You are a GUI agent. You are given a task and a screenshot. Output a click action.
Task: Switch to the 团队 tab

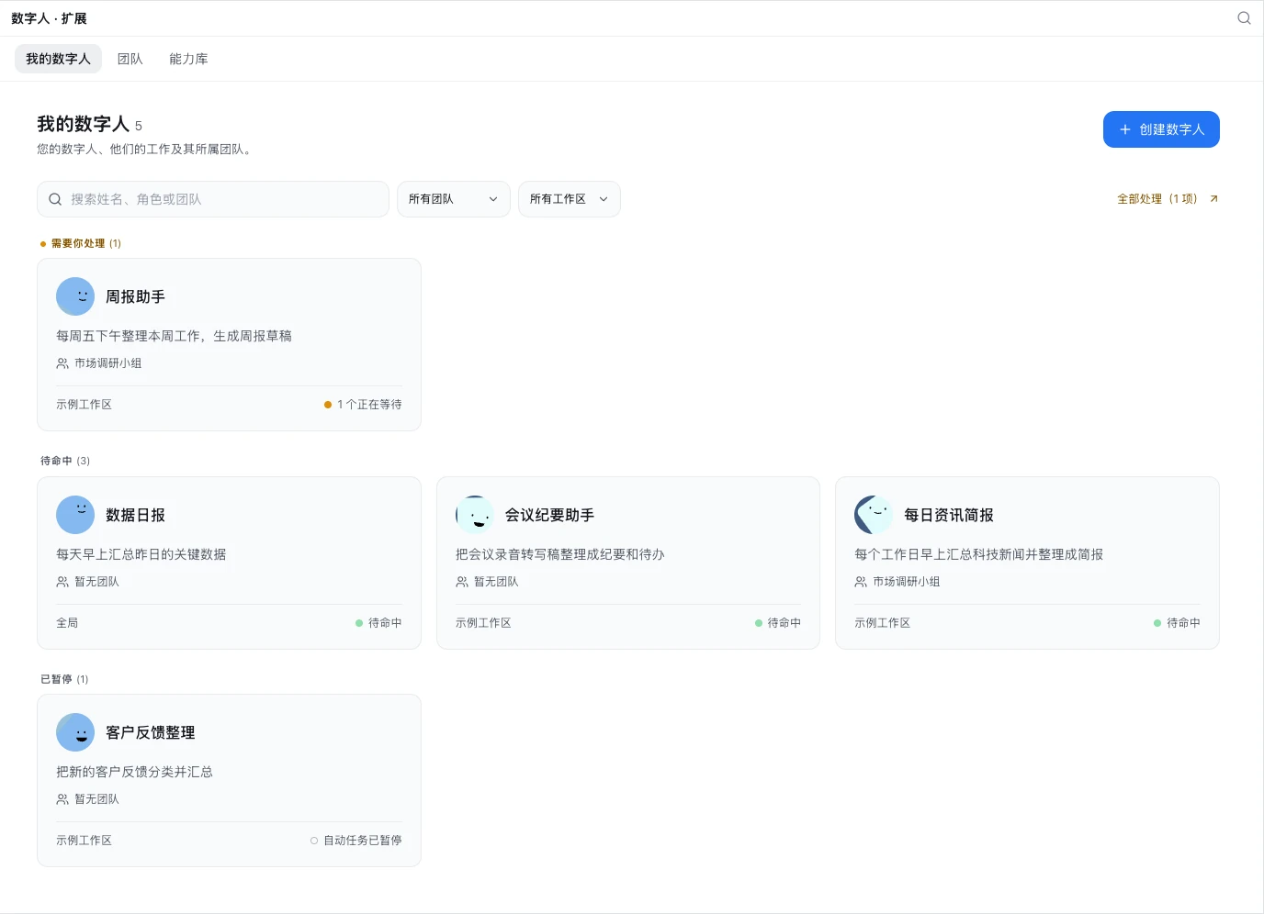(130, 59)
